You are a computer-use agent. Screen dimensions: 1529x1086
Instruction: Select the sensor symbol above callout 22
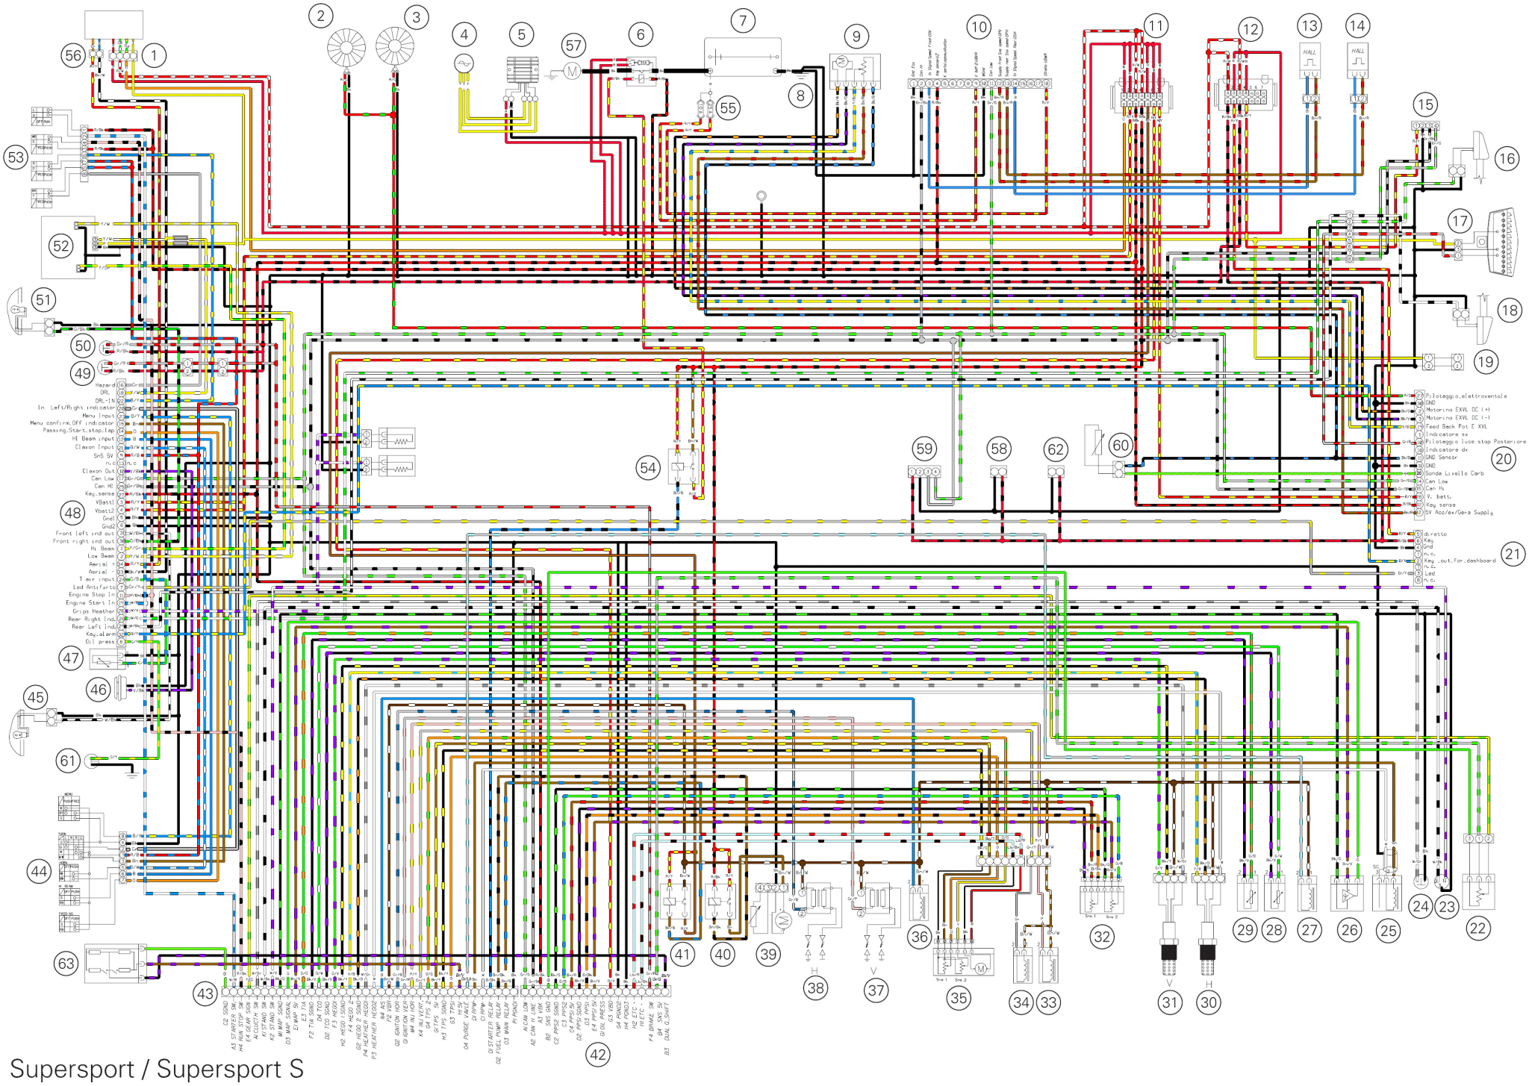coord(1478,891)
